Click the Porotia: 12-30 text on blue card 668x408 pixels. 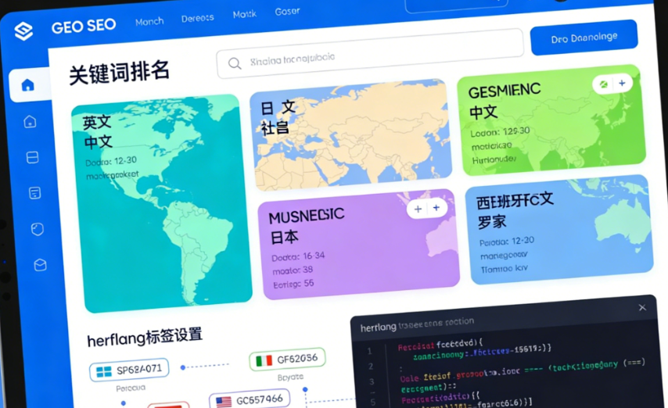(507, 242)
